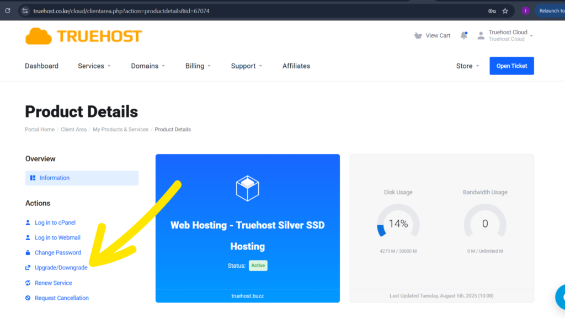
Task: Expand the Domains menu
Action: click(x=148, y=66)
